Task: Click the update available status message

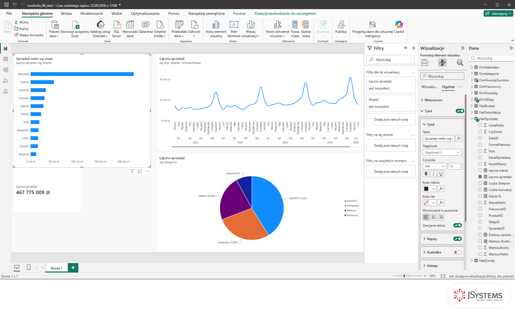Action: pos(481,276)
